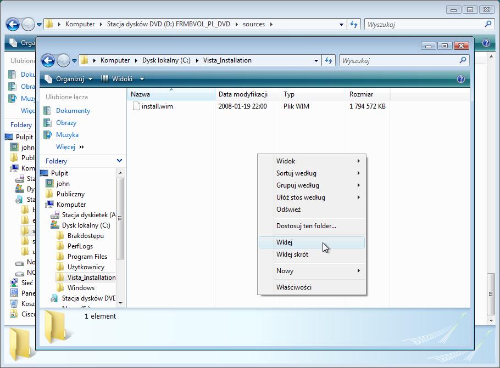Click Forward arrow in background sources window
500x368 pixels.
[x=28, y=24]
